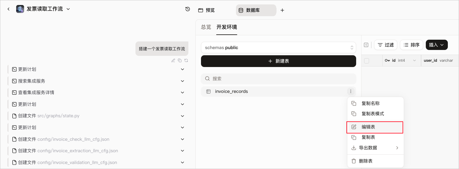This screenshot has height=169, width=459.
Task: Add a new tab with the plus icon
Action: pyautogui.click(x=282, y=10)
